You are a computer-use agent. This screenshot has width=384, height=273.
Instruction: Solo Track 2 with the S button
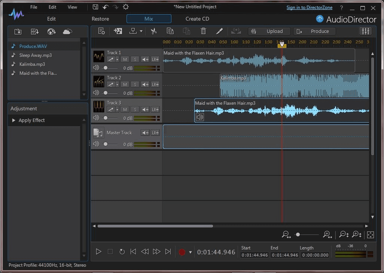[135, 85]
